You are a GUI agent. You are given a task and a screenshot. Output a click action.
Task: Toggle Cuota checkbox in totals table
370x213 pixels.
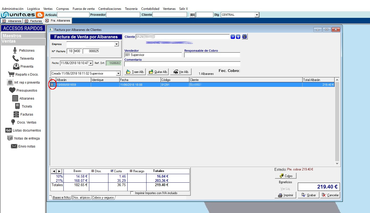112,171
